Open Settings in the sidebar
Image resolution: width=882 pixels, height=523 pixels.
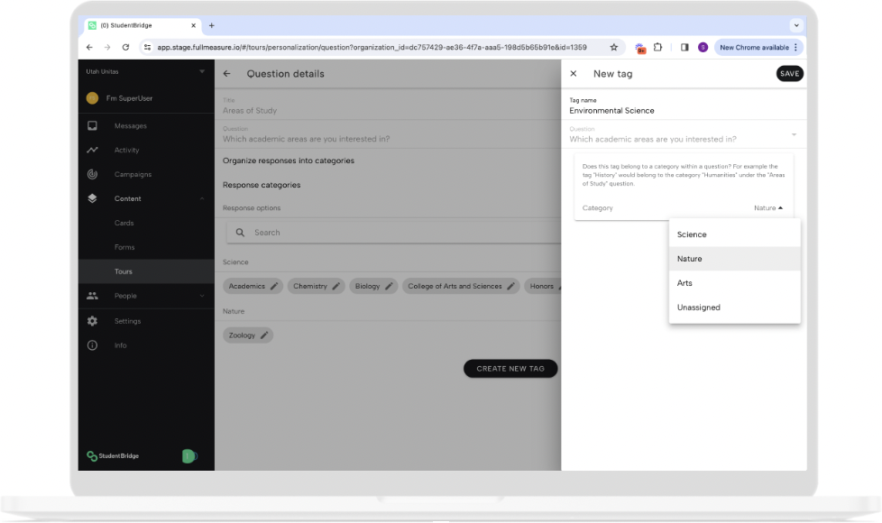tap(128, 321)
